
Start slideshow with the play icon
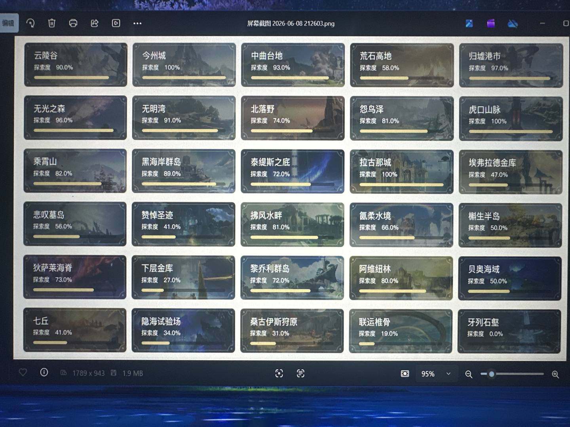[x=116, y=23]
